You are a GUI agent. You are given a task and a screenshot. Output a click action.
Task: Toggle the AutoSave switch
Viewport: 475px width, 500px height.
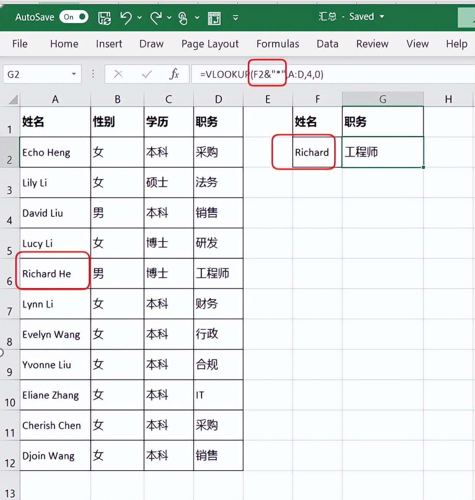74,17
